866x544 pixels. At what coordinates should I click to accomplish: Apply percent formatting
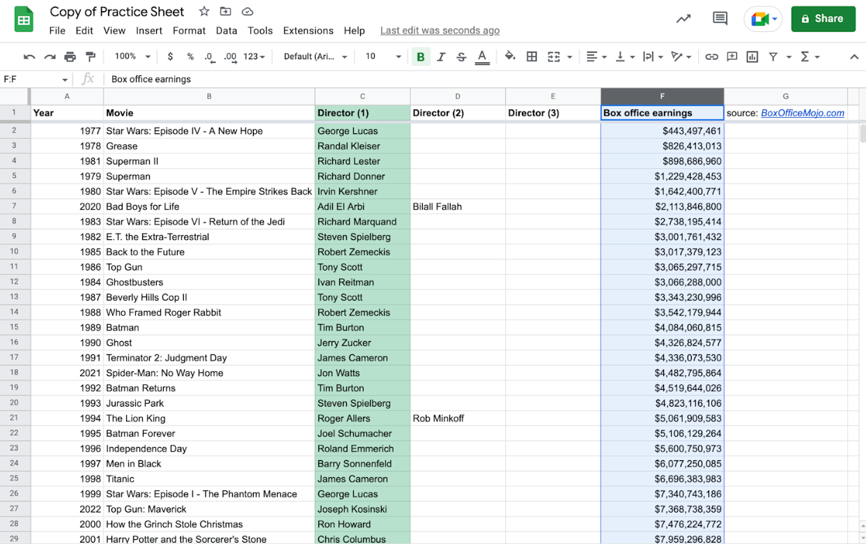(190, 56)
